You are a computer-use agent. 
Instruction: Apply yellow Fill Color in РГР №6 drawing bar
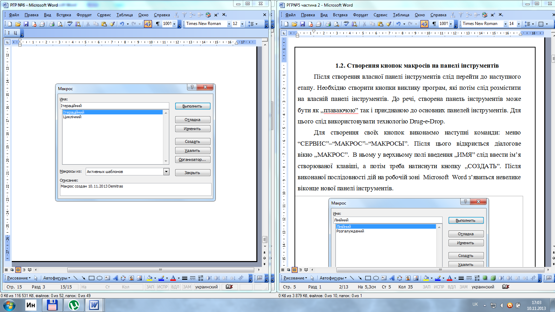[x=150, y=278]
